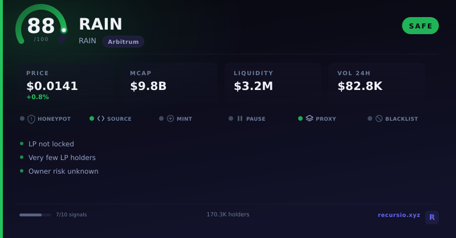Image resolution: width=456 pixels, height=238 pixels.
Task: Click the pause bars icon
Action: pos(240,118)
